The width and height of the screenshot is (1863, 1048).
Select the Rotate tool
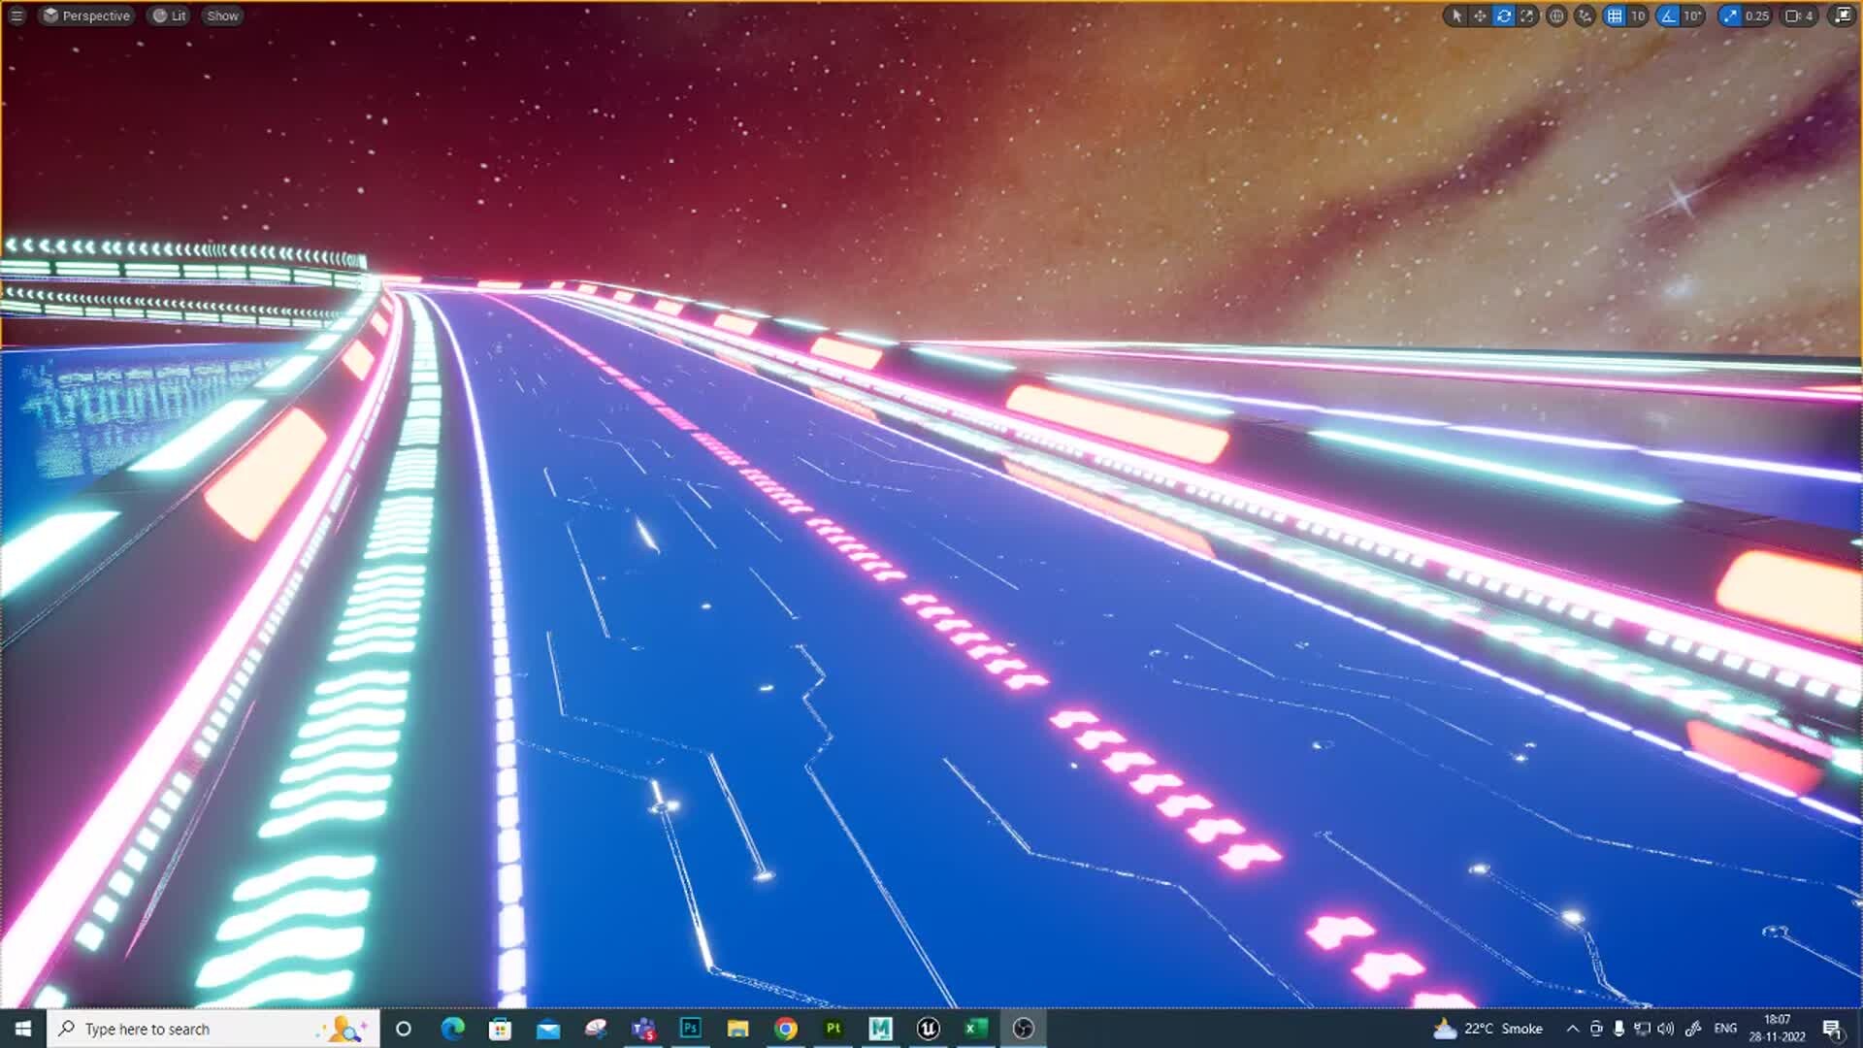click(x=1503, y=16)
